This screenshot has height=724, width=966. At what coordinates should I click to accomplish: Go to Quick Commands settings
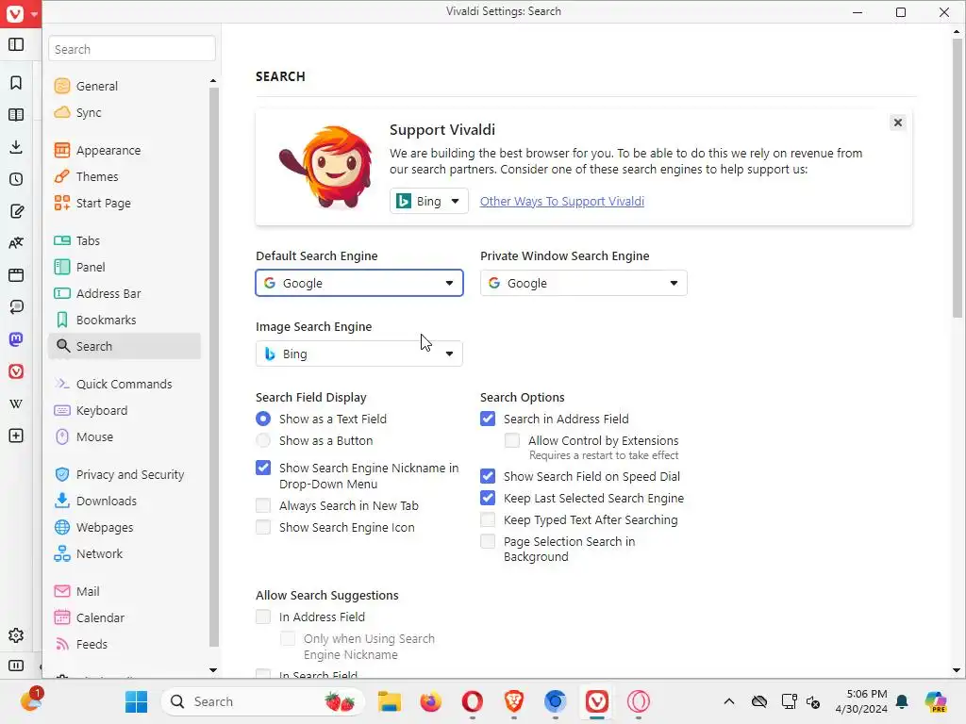(x=124, y=385)
